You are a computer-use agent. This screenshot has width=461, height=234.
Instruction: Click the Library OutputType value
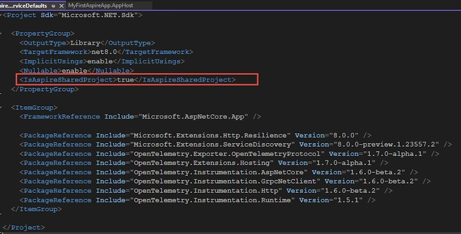[85, 43]
